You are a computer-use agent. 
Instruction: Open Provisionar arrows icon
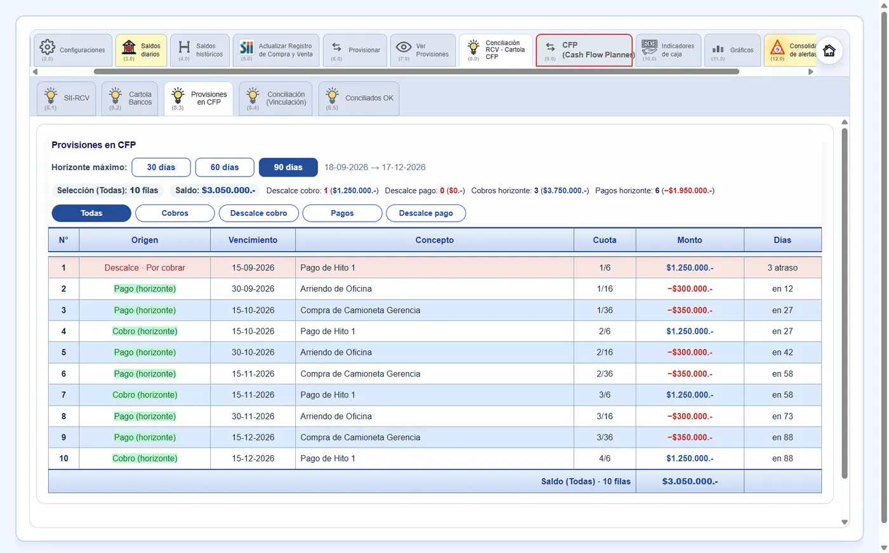click(337, 48)
